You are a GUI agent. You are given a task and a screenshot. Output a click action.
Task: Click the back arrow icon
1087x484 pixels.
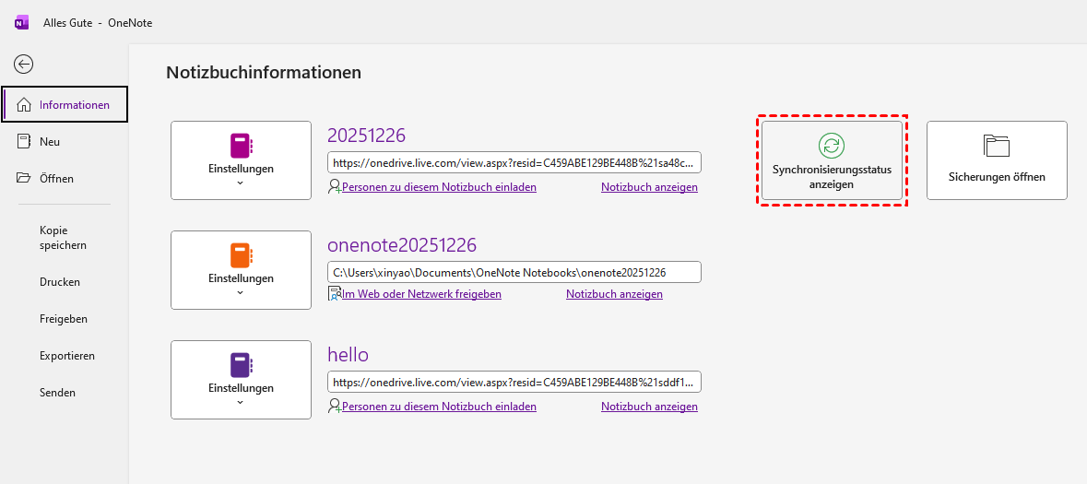[24, 64]
